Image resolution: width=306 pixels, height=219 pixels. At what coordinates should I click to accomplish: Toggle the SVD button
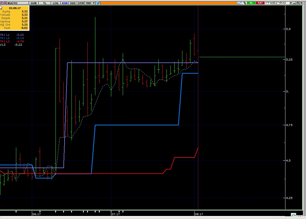[x=73, y=3]
